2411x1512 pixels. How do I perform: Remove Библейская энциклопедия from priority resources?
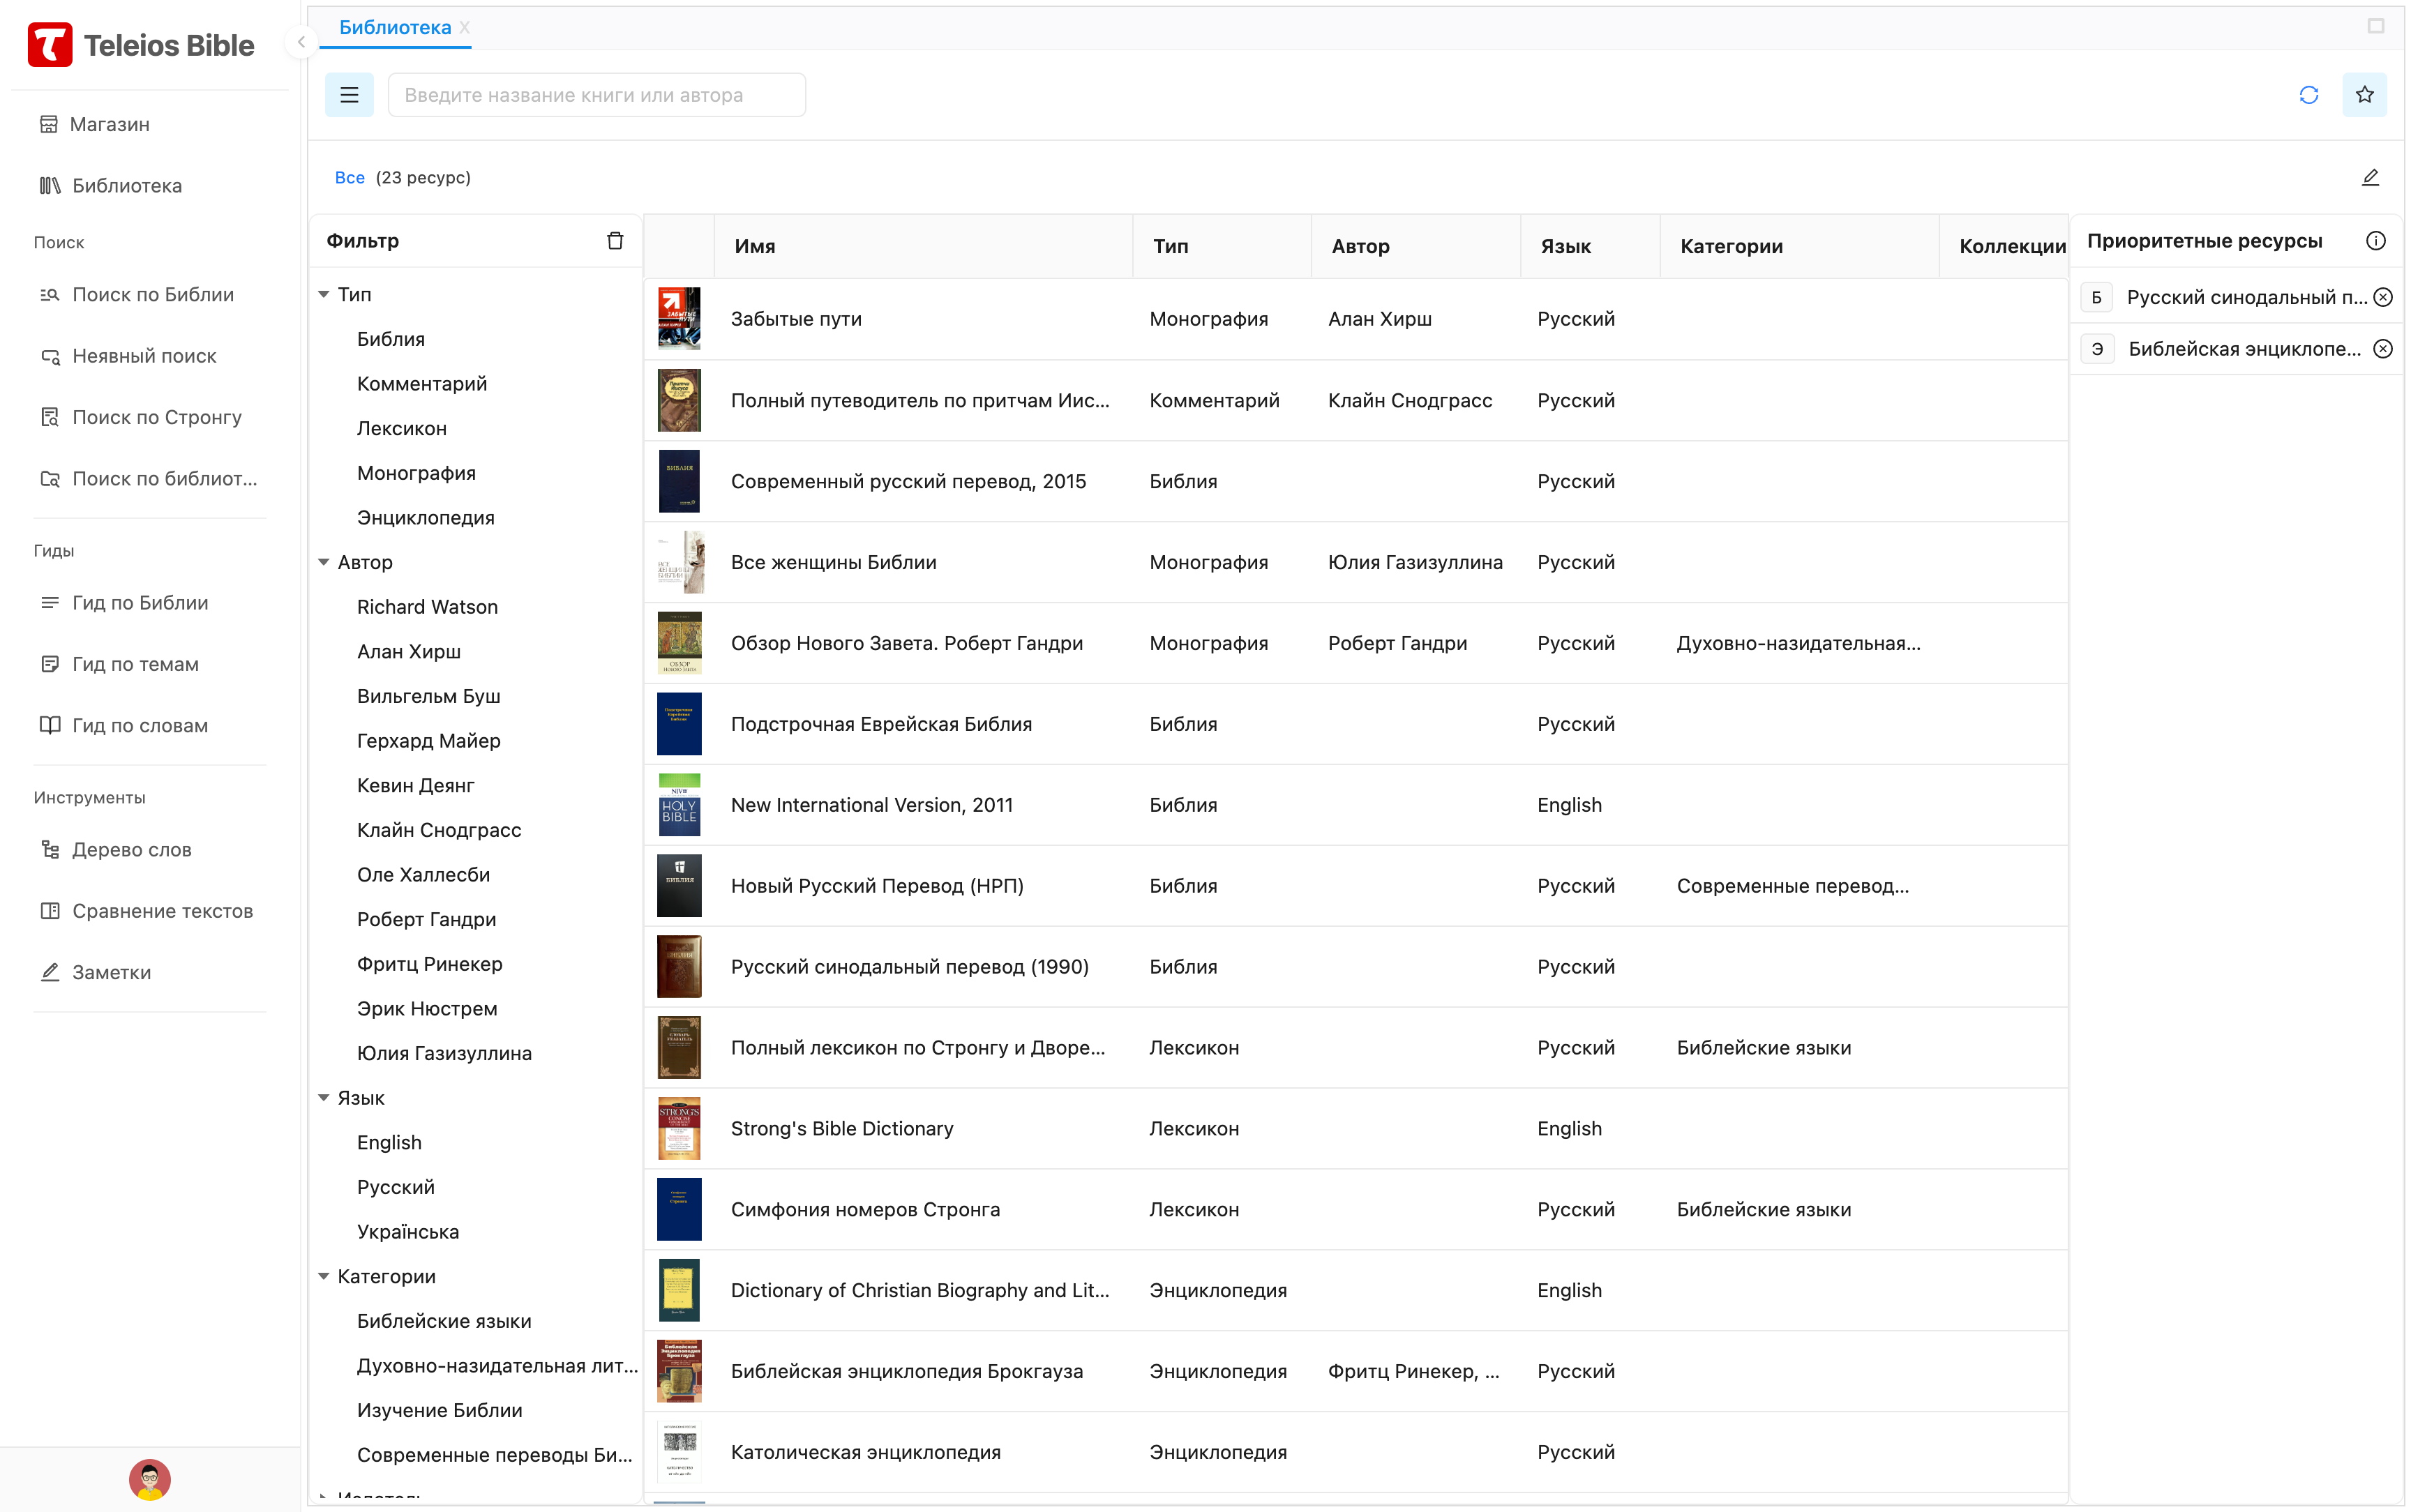(2383, 349)
